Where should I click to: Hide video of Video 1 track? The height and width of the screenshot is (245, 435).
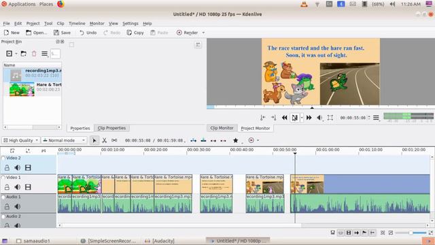coord(28,187)
